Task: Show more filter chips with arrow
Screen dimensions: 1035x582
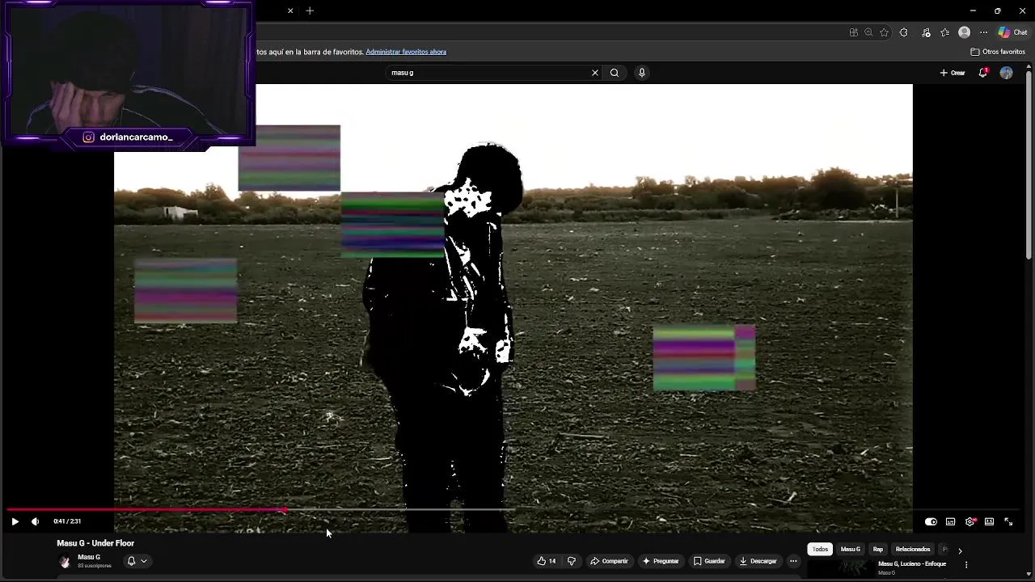Action: tap(960, 550)
